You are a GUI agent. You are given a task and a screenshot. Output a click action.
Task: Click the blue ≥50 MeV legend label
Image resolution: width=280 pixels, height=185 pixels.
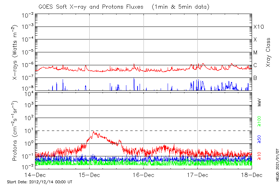[x=259, y=139]
